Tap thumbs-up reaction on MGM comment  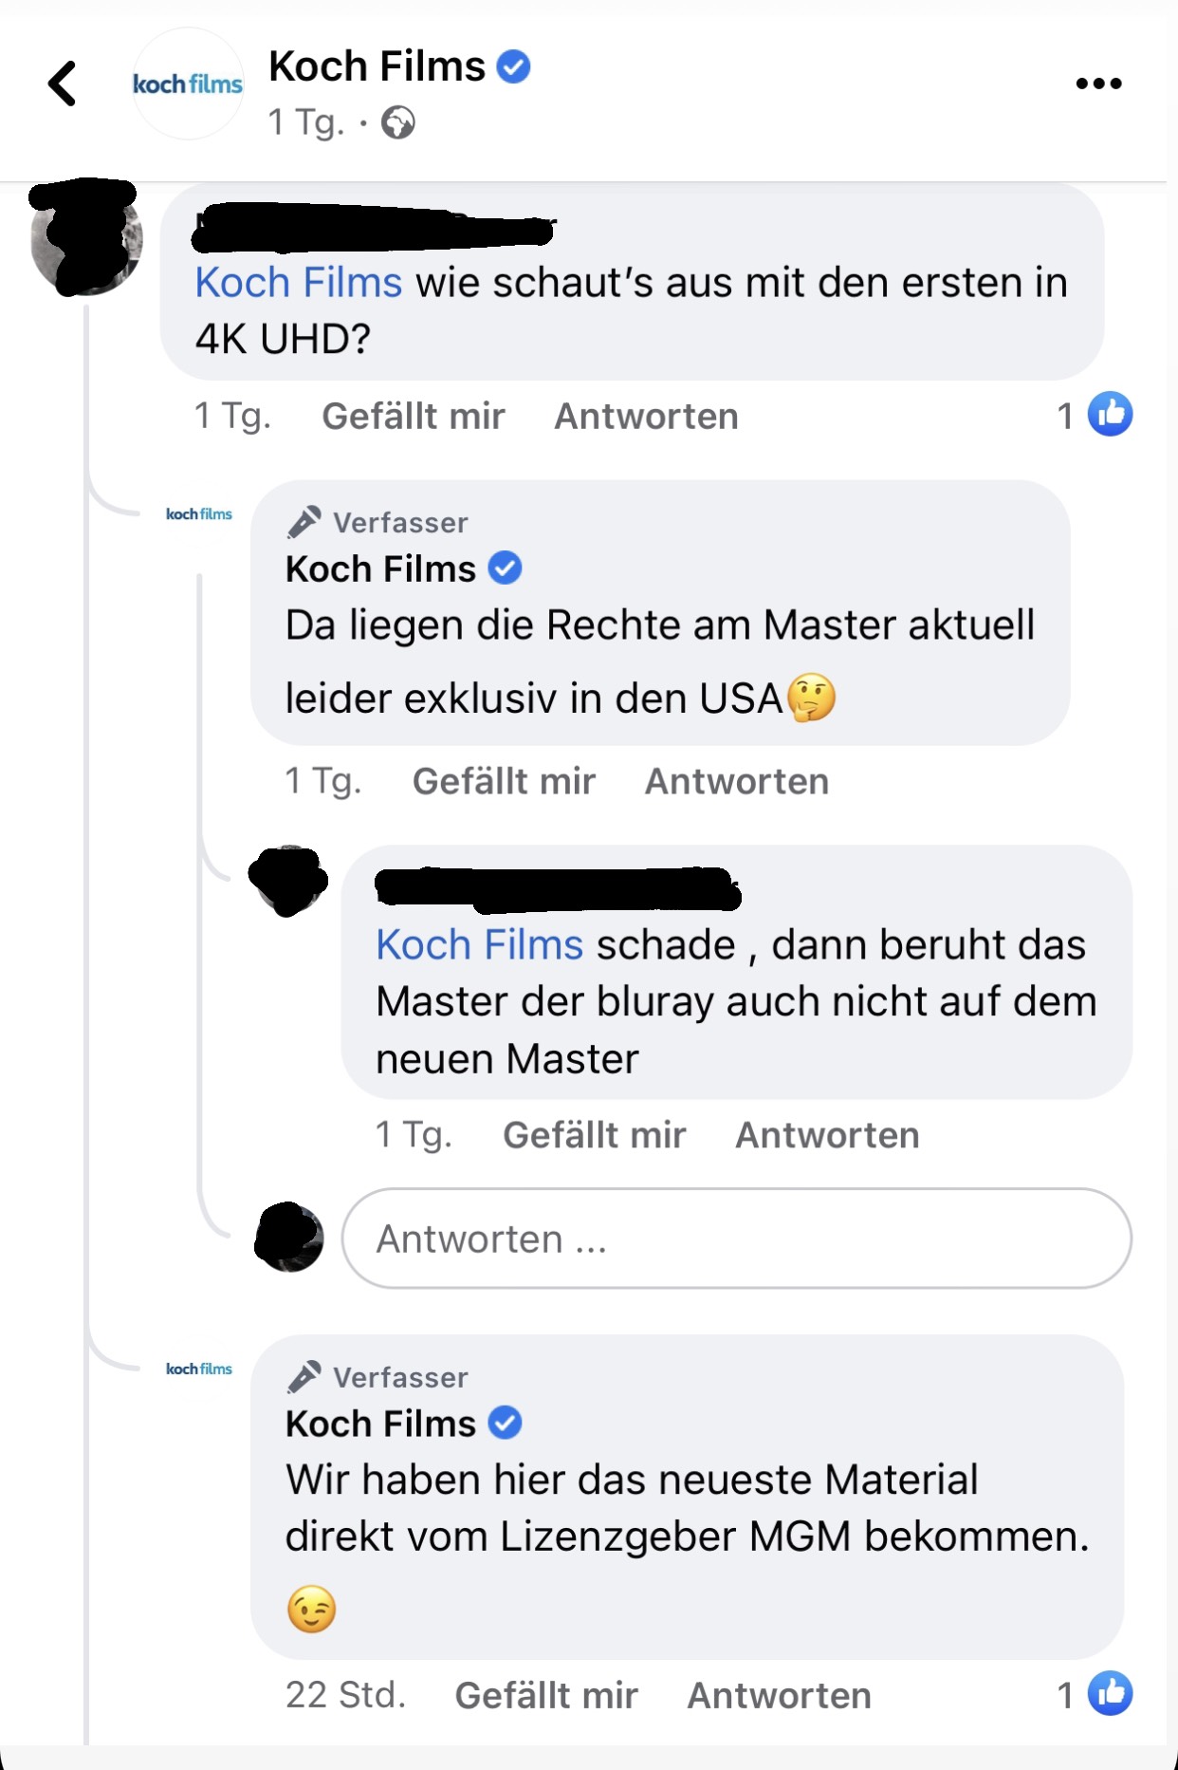pos(1110,1694)
